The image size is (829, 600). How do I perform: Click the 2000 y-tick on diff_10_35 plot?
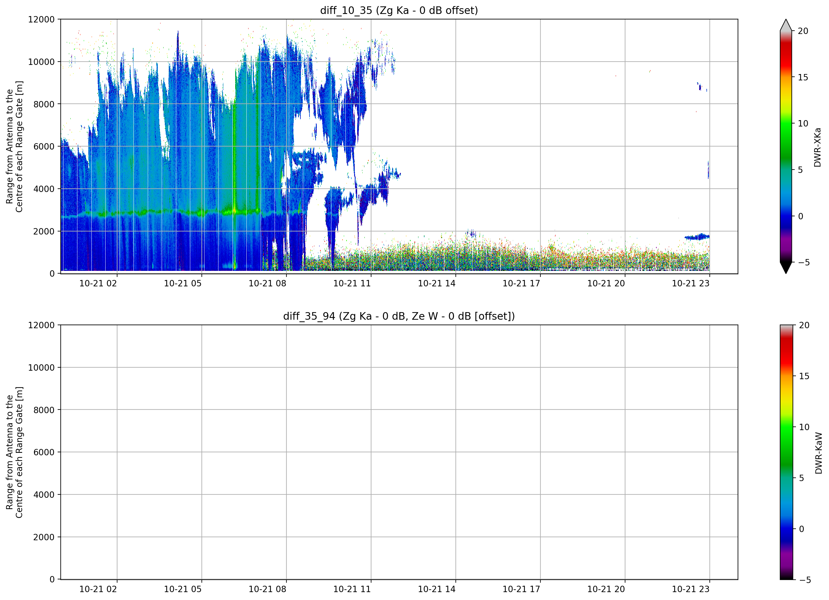44,231
